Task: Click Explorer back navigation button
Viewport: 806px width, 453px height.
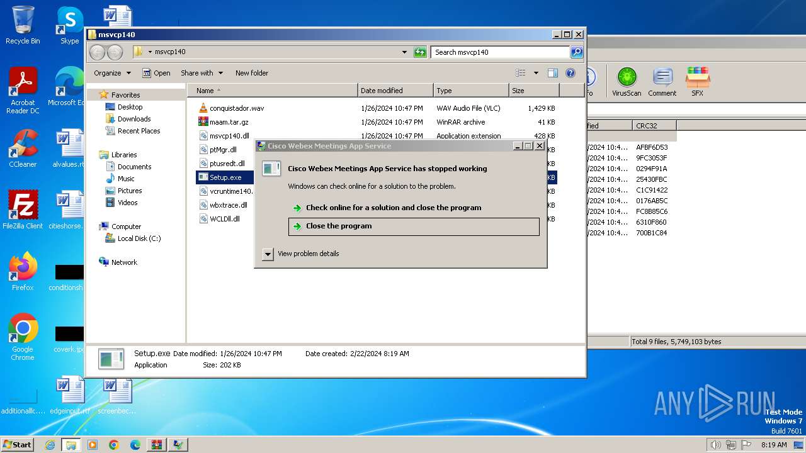Action: click(x=98, y=52)
